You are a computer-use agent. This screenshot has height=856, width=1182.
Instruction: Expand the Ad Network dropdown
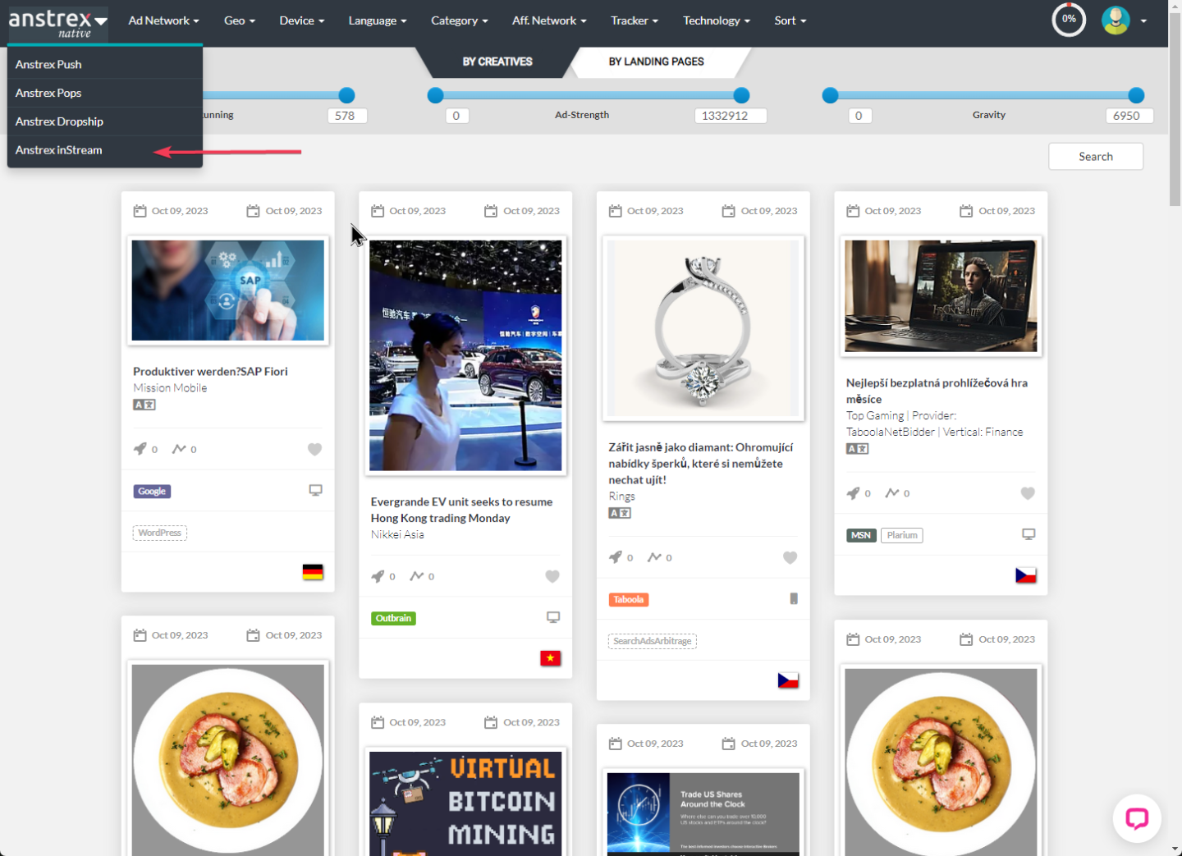click(x=163, y=21)
